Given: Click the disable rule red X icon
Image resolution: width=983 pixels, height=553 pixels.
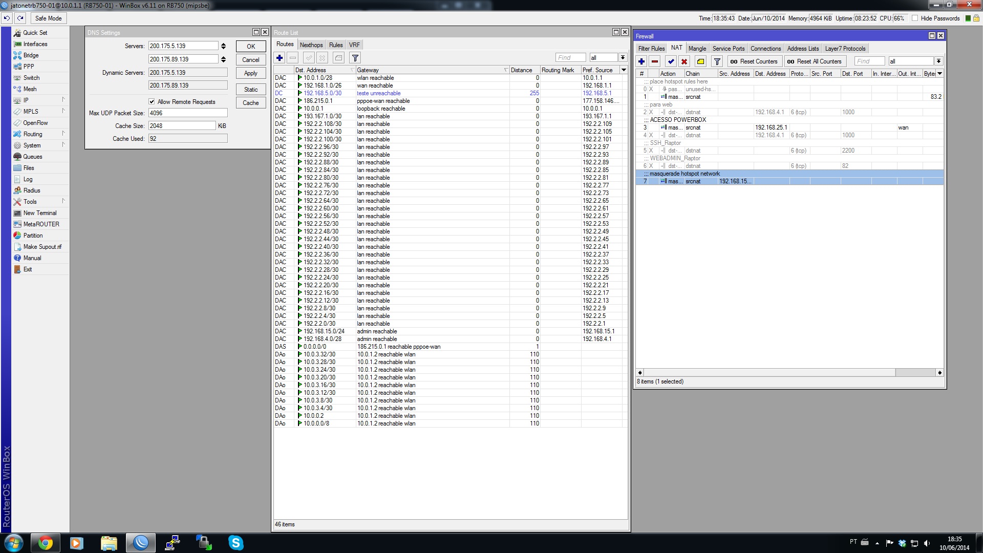Looking at the screenshot, I should [684, 61].
